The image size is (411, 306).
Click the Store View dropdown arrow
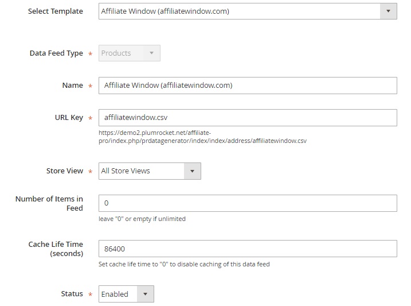[x=192, y=171]
